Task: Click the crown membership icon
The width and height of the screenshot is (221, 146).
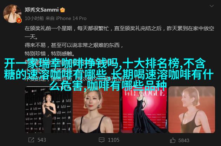Action: 62,10
